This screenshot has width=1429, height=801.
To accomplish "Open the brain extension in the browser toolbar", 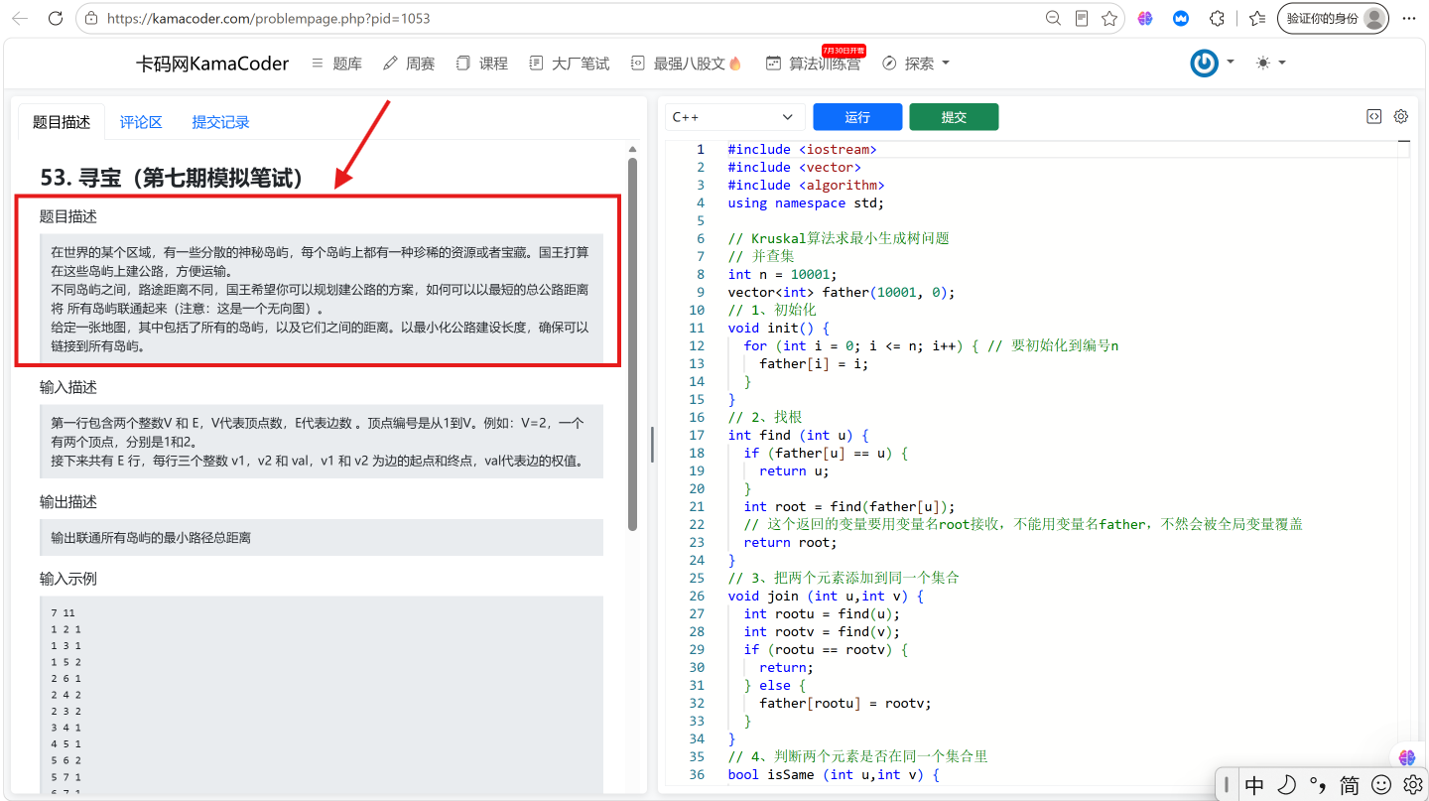I will click(1145, 18).
